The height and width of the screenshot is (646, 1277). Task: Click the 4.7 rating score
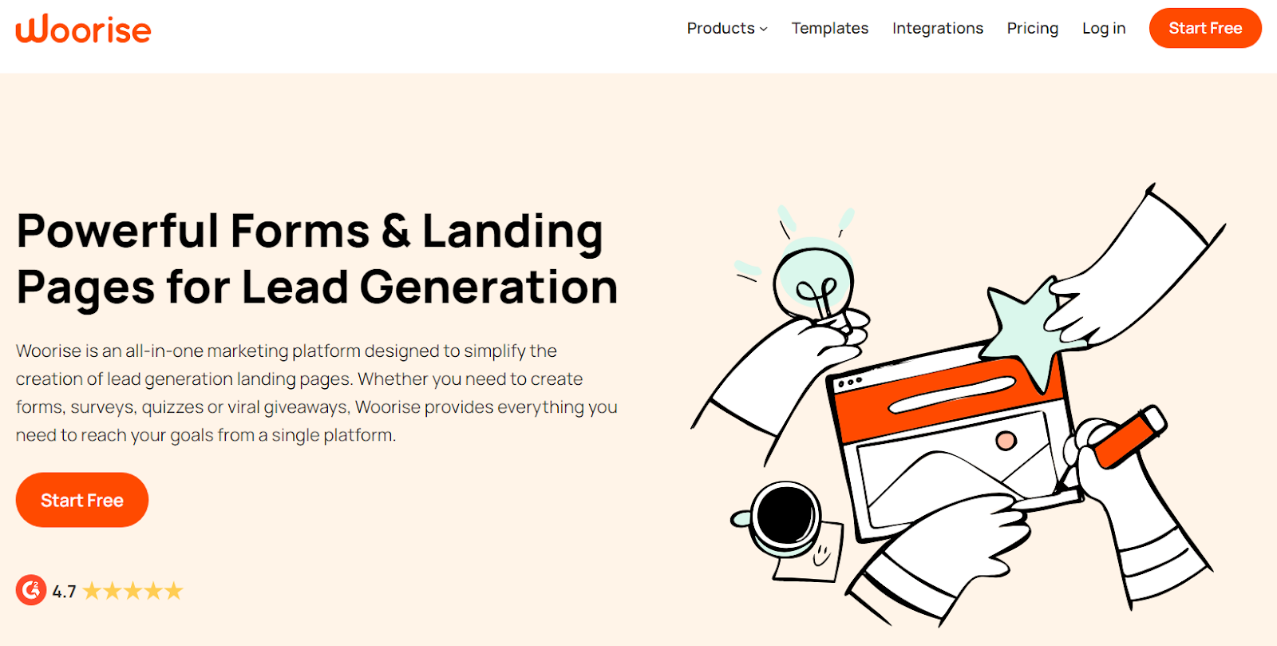click(x=64, y=592)
